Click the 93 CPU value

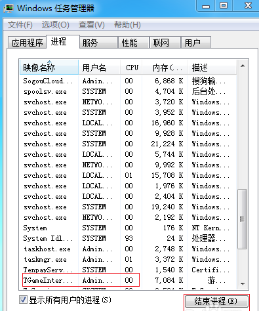[x=129, y=238]
